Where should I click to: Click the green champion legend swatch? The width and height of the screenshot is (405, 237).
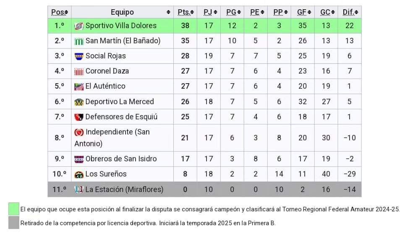14,209
